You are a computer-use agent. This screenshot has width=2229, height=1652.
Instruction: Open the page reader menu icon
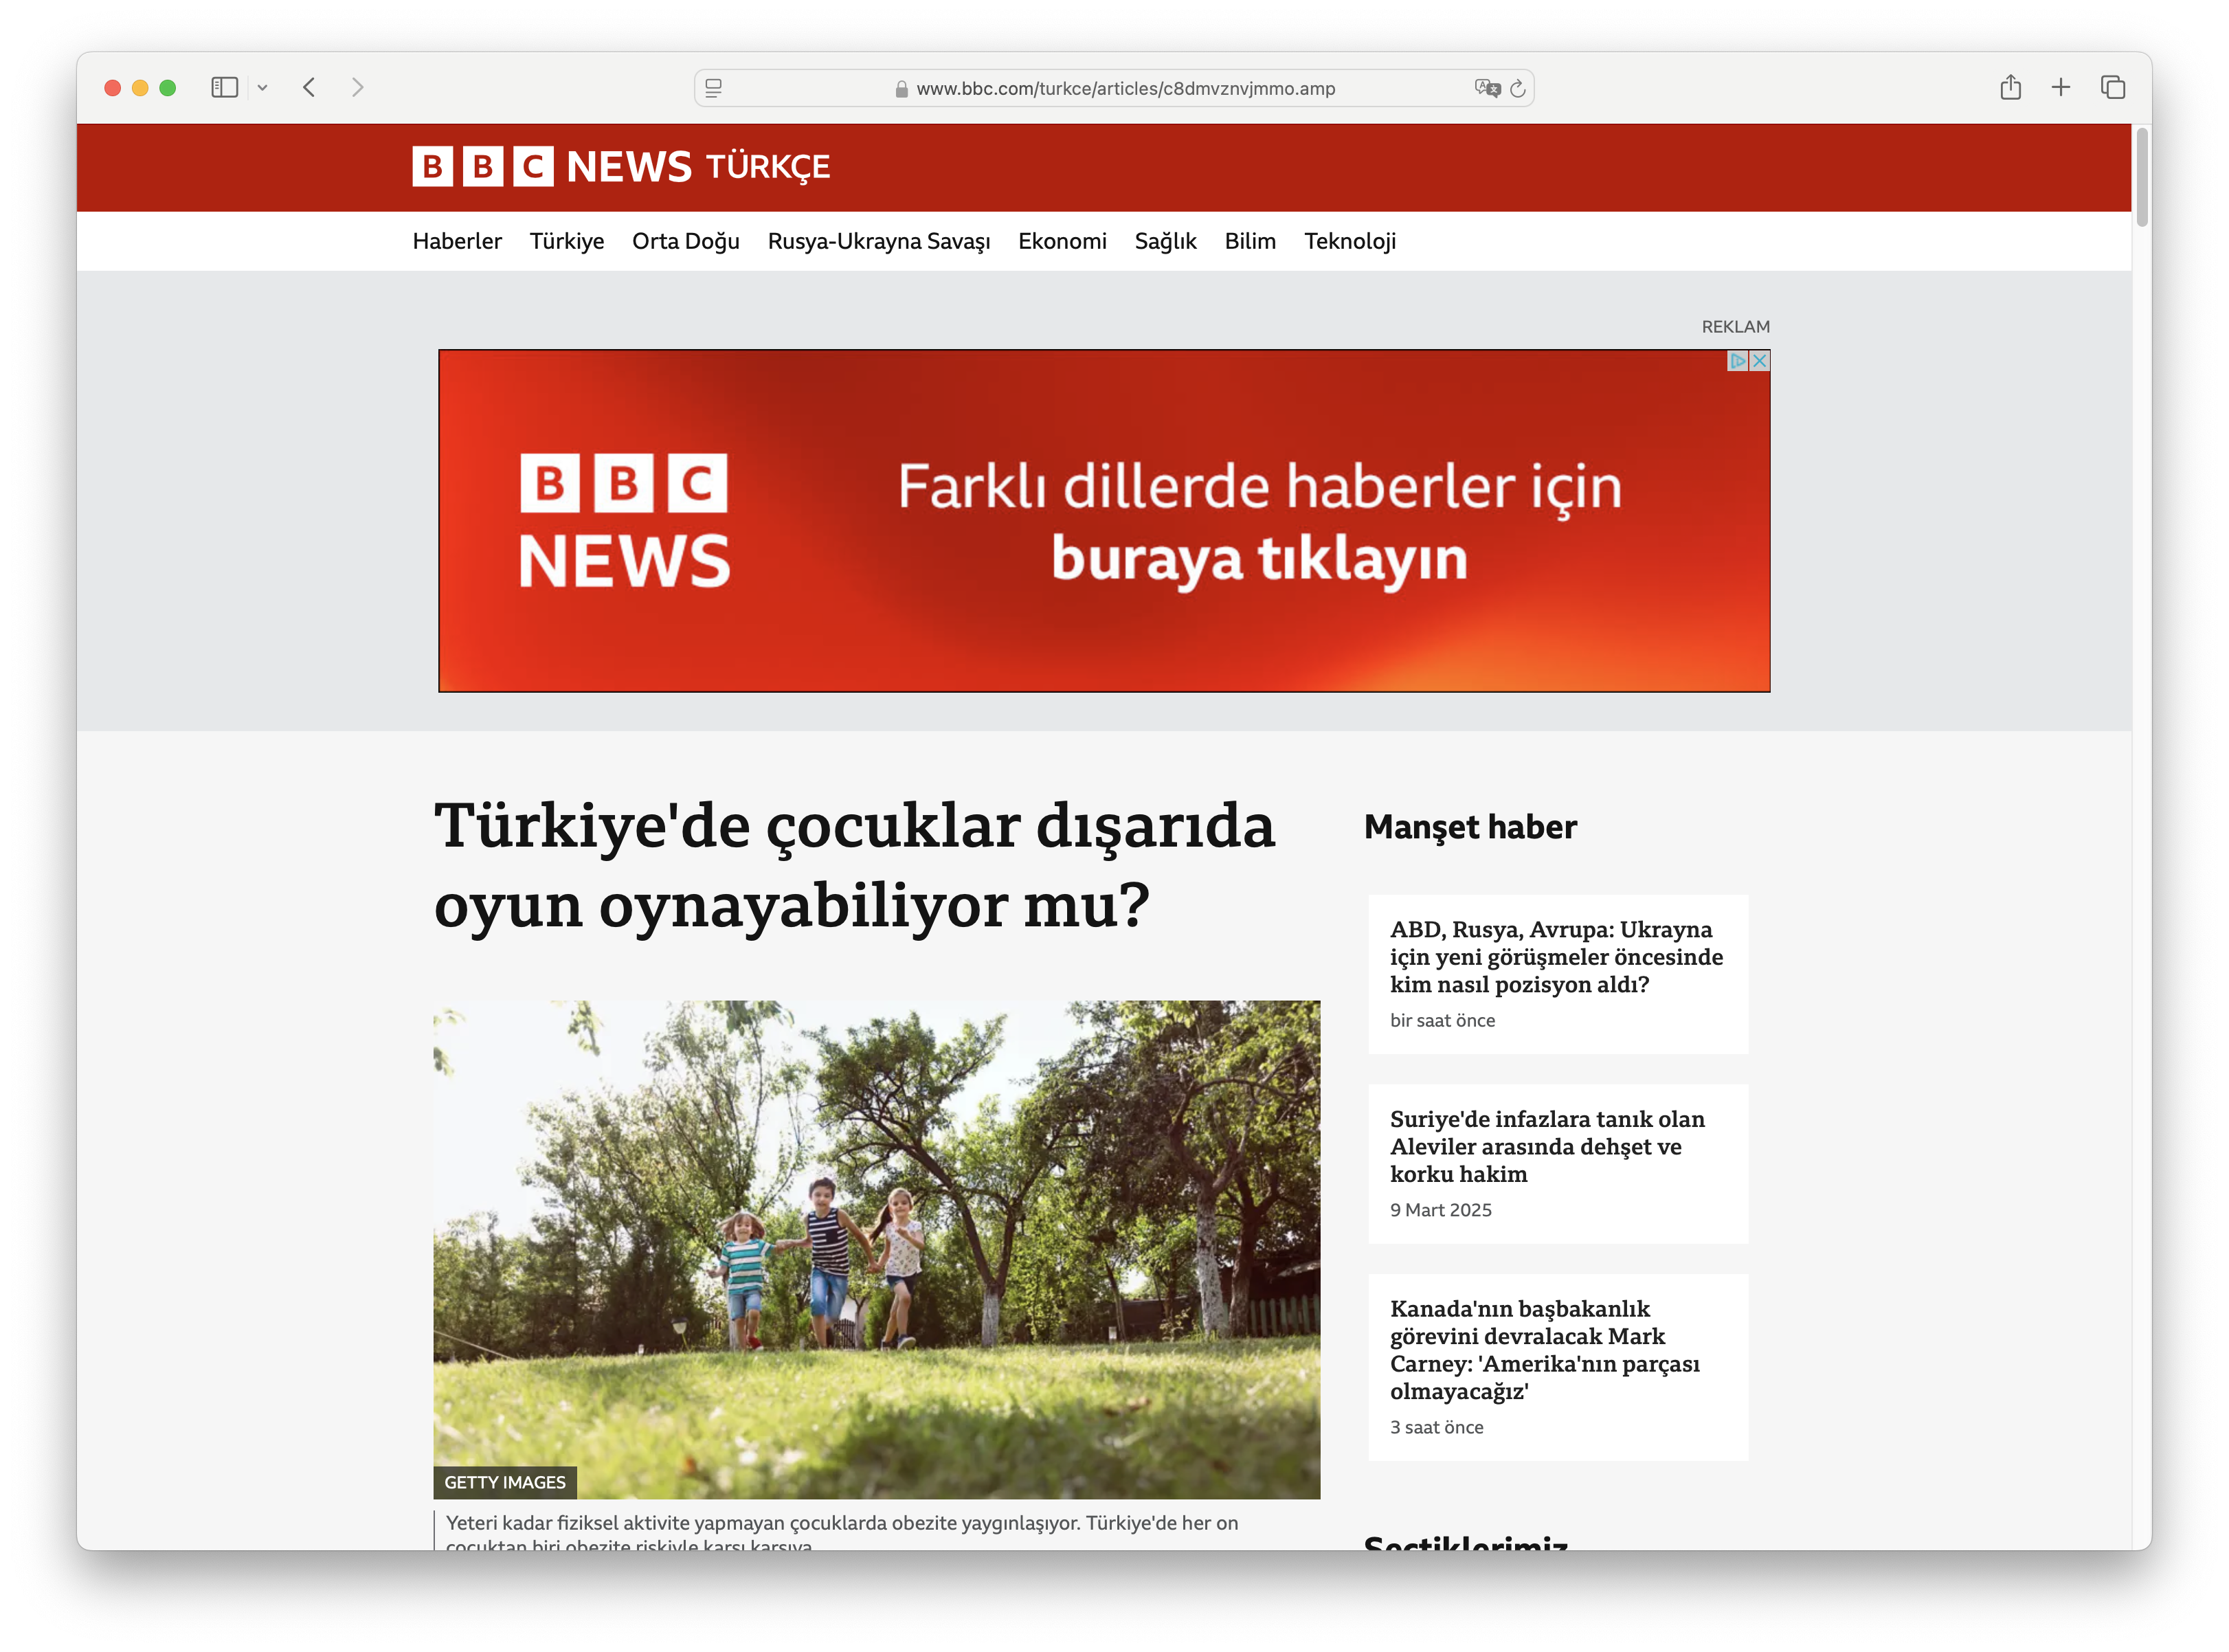(713, 88)
